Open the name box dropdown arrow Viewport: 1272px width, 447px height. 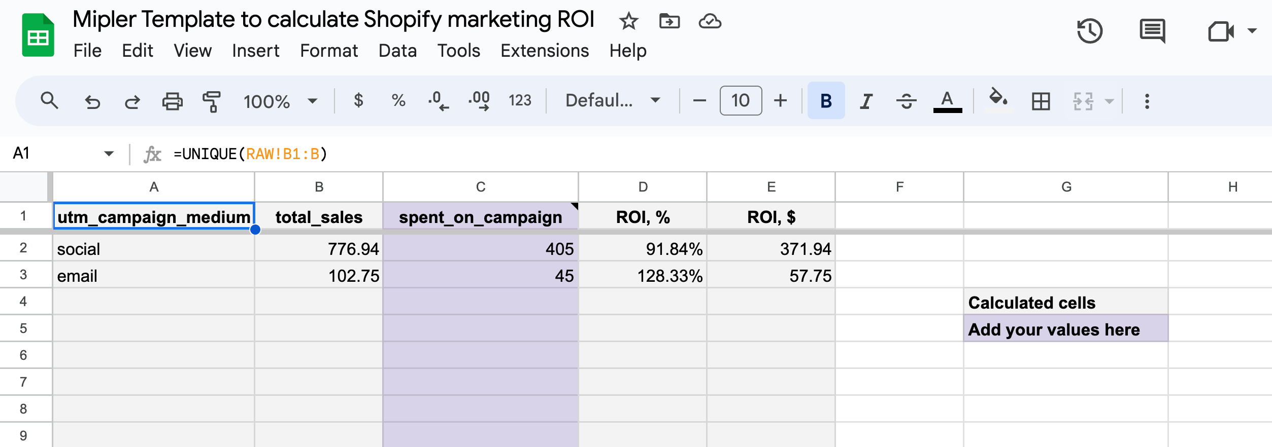point(109,154)
